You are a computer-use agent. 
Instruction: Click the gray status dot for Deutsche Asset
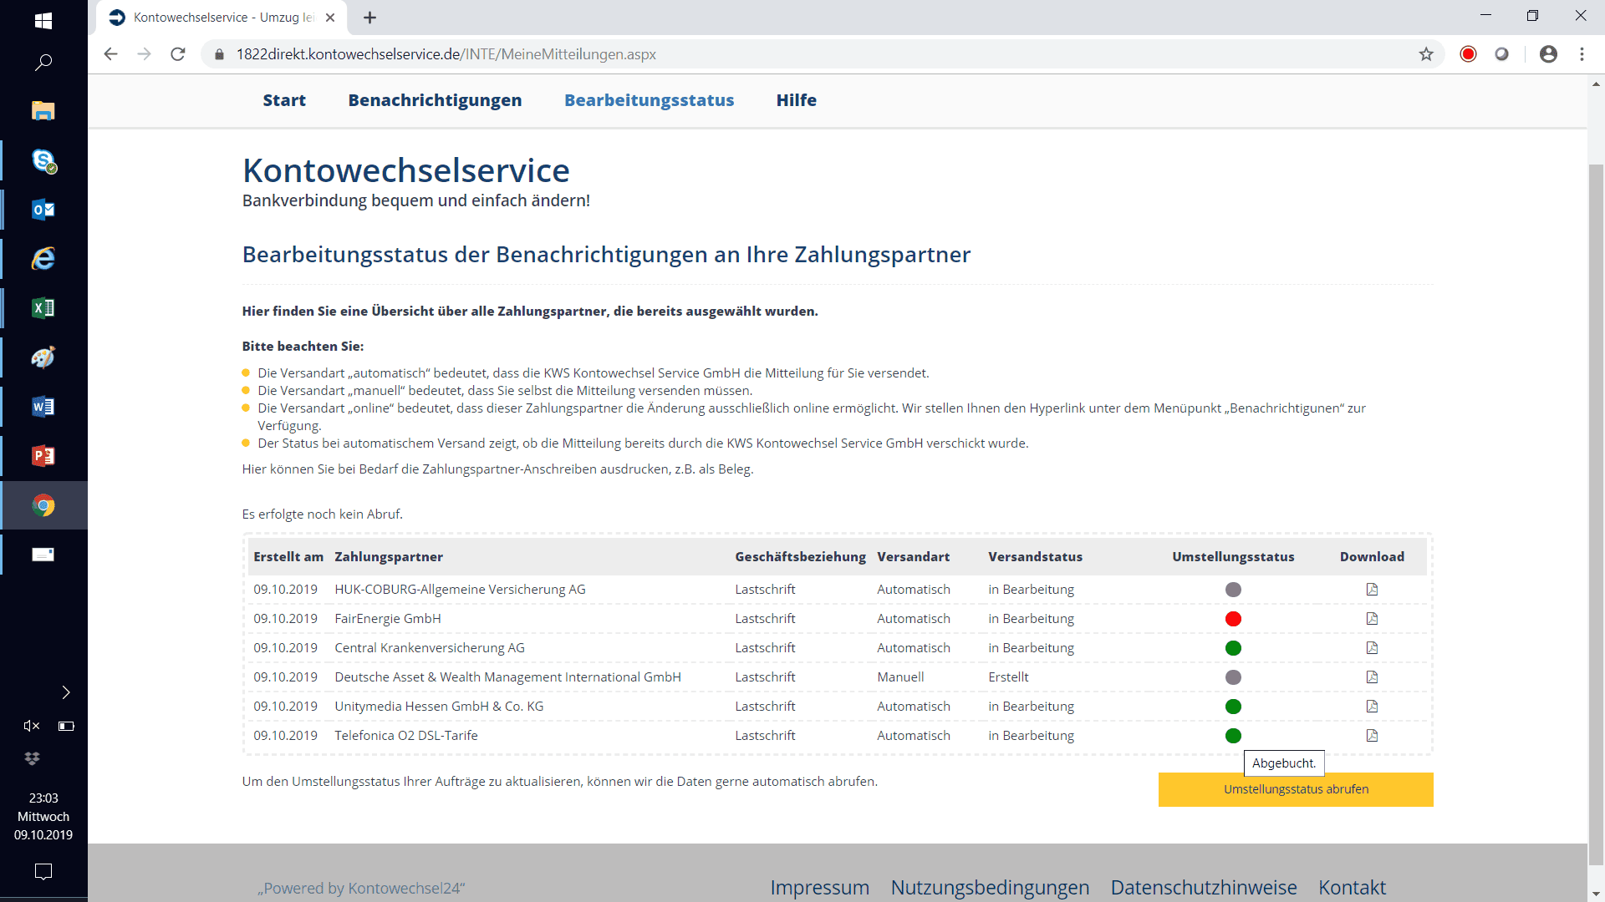(x=1233, y=677)
